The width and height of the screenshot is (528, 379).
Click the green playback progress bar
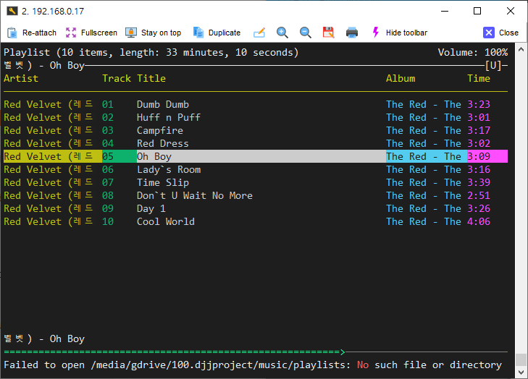click(x=175, y=352)
